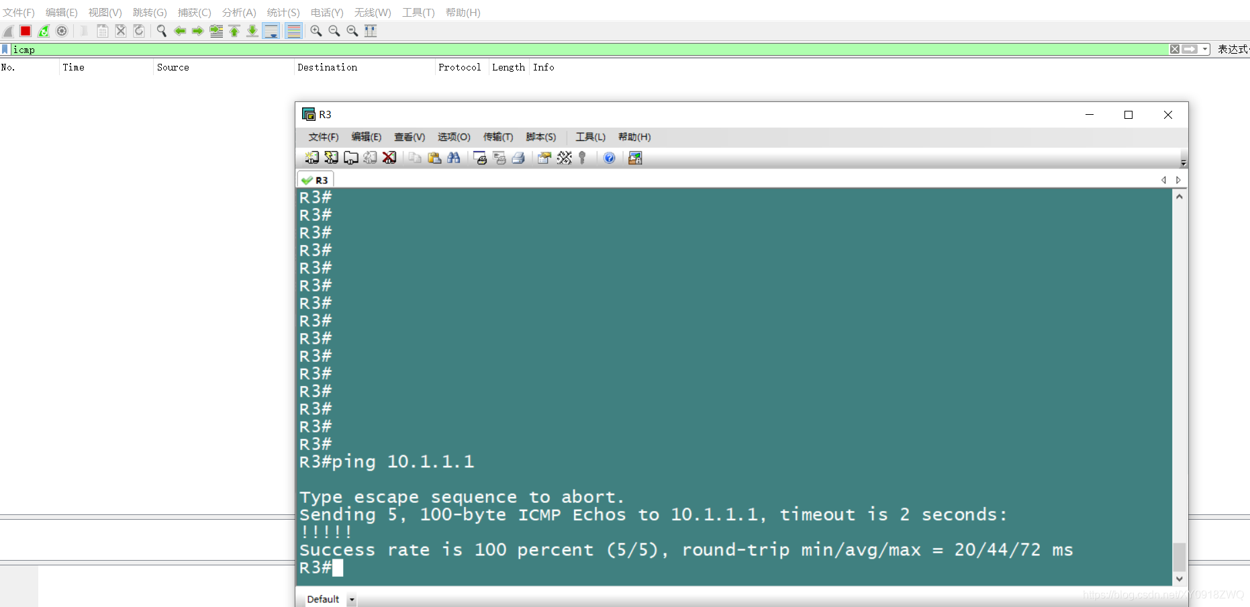This screenshot has height=607, width=1250.
Task: Sort packet list by Time column
Action: tap(106, 67)
